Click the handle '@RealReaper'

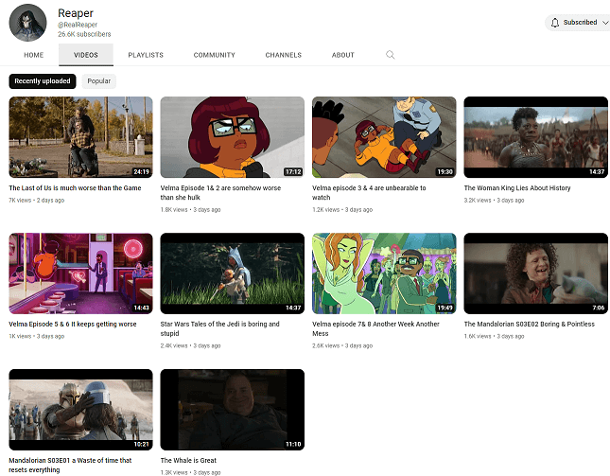[x=78, y=25]
